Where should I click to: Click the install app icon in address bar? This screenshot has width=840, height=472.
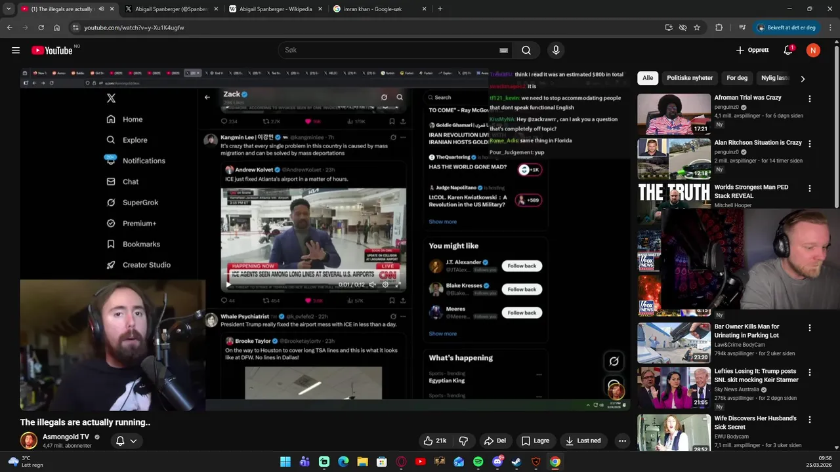click(669, 28)
